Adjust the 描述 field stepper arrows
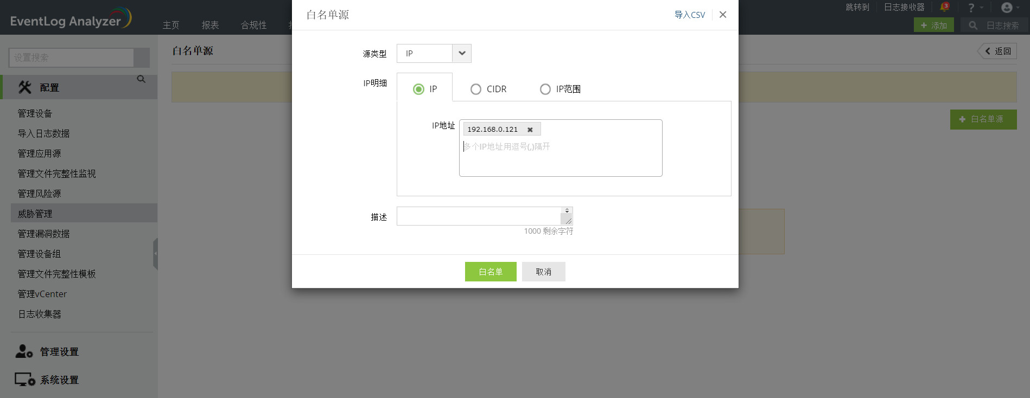 pos(567,210)
